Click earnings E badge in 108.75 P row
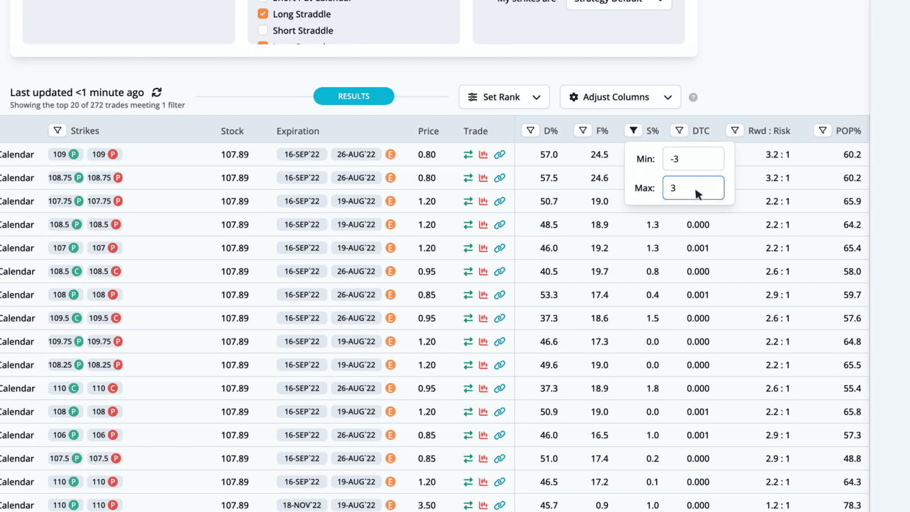The image size is (910, 512). pos(391,178)
